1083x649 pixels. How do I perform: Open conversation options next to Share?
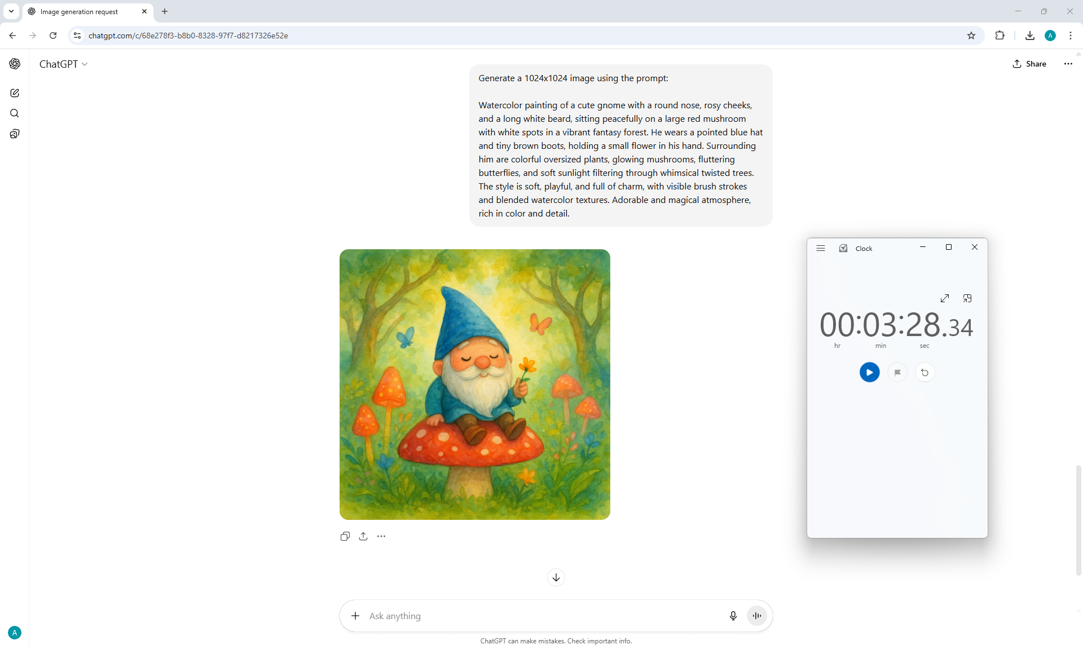tap(1068, 64)
